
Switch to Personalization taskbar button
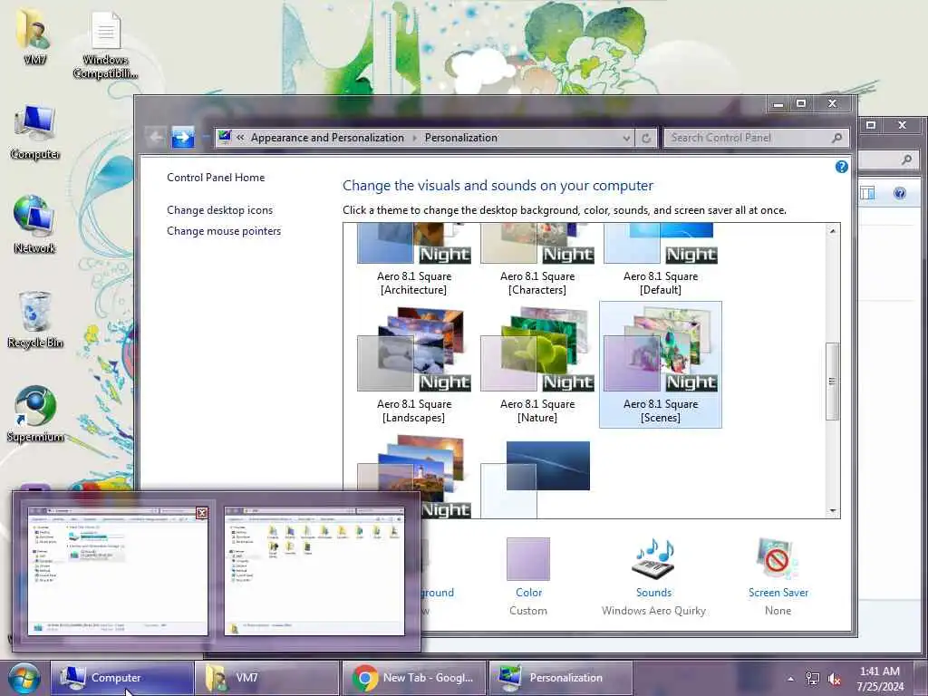(560, 678)
